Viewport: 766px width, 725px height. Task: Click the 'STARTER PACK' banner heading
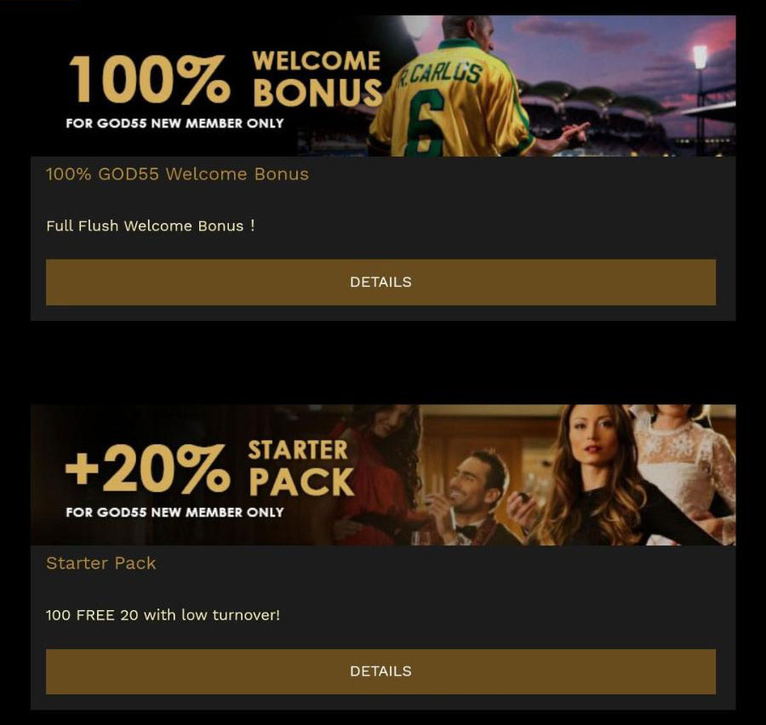301,467
